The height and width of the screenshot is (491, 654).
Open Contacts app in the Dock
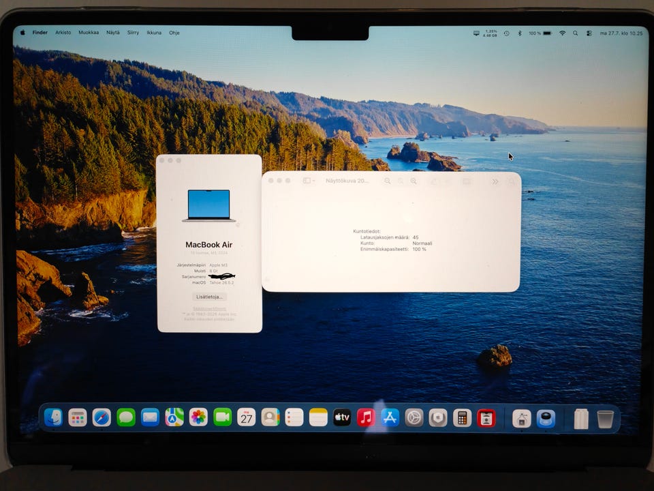point(270,417)
